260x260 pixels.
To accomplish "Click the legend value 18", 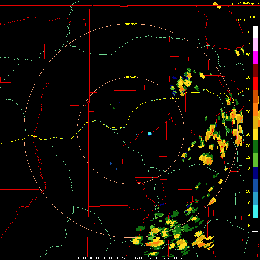I will tap(248, 169).
